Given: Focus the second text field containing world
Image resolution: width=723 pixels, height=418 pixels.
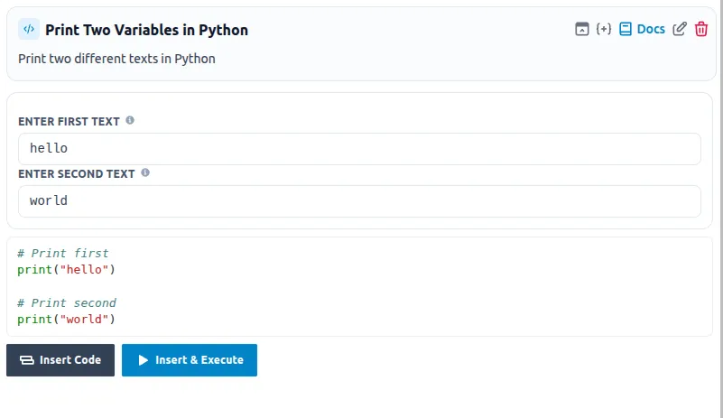Looking at the screenshot, I should coord(359,201).
